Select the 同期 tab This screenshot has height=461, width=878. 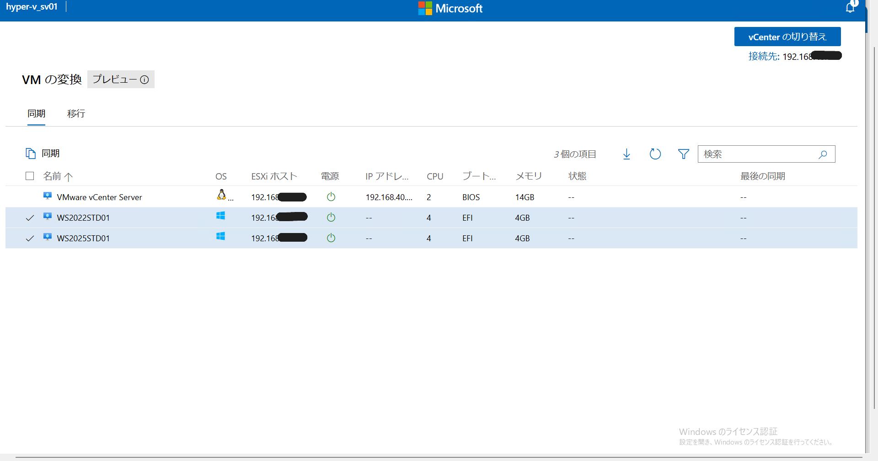[36, 113]
